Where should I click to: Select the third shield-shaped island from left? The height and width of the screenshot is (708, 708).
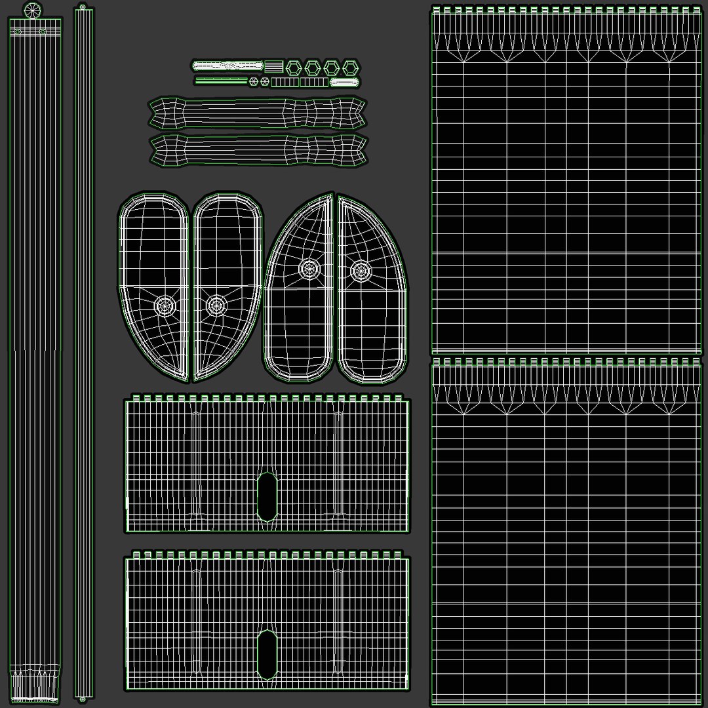pos(299,288)
